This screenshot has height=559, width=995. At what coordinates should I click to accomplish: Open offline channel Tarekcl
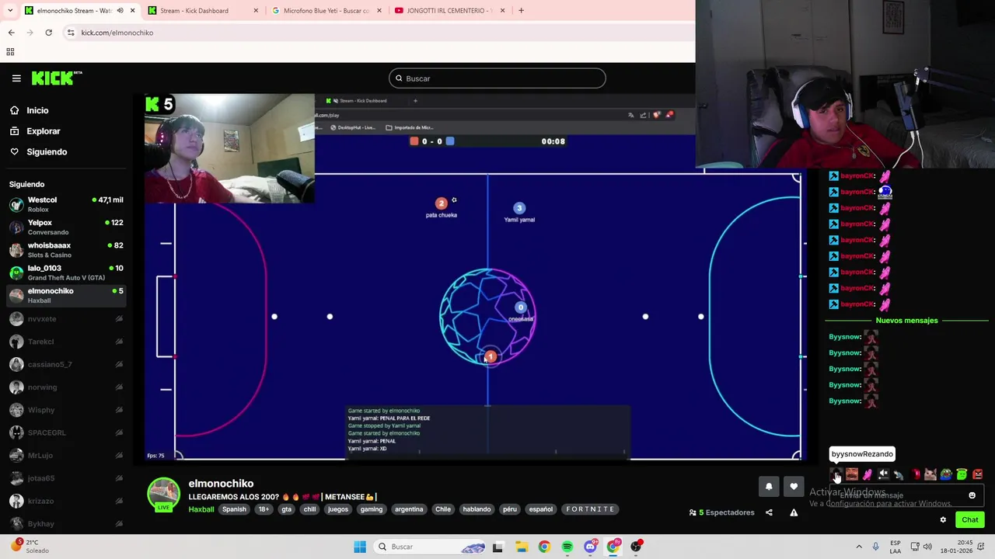[x=66, y=342]
